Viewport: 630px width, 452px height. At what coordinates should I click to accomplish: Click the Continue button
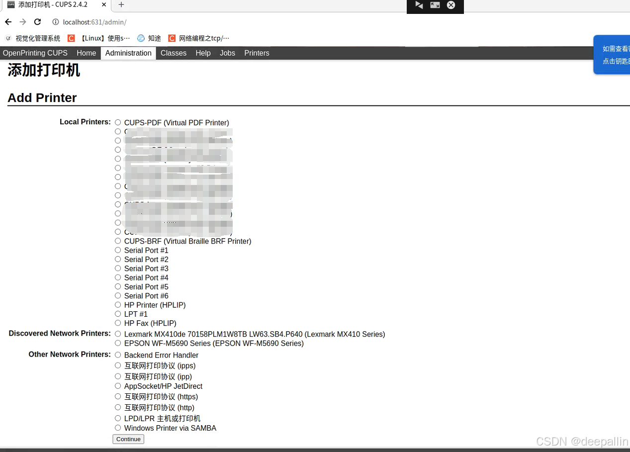coord(128,439)
